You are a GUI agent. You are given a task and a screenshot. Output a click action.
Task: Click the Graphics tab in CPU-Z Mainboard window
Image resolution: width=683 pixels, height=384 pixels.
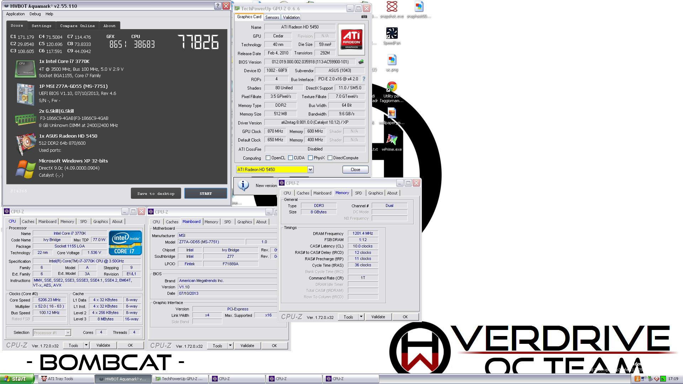244,222
